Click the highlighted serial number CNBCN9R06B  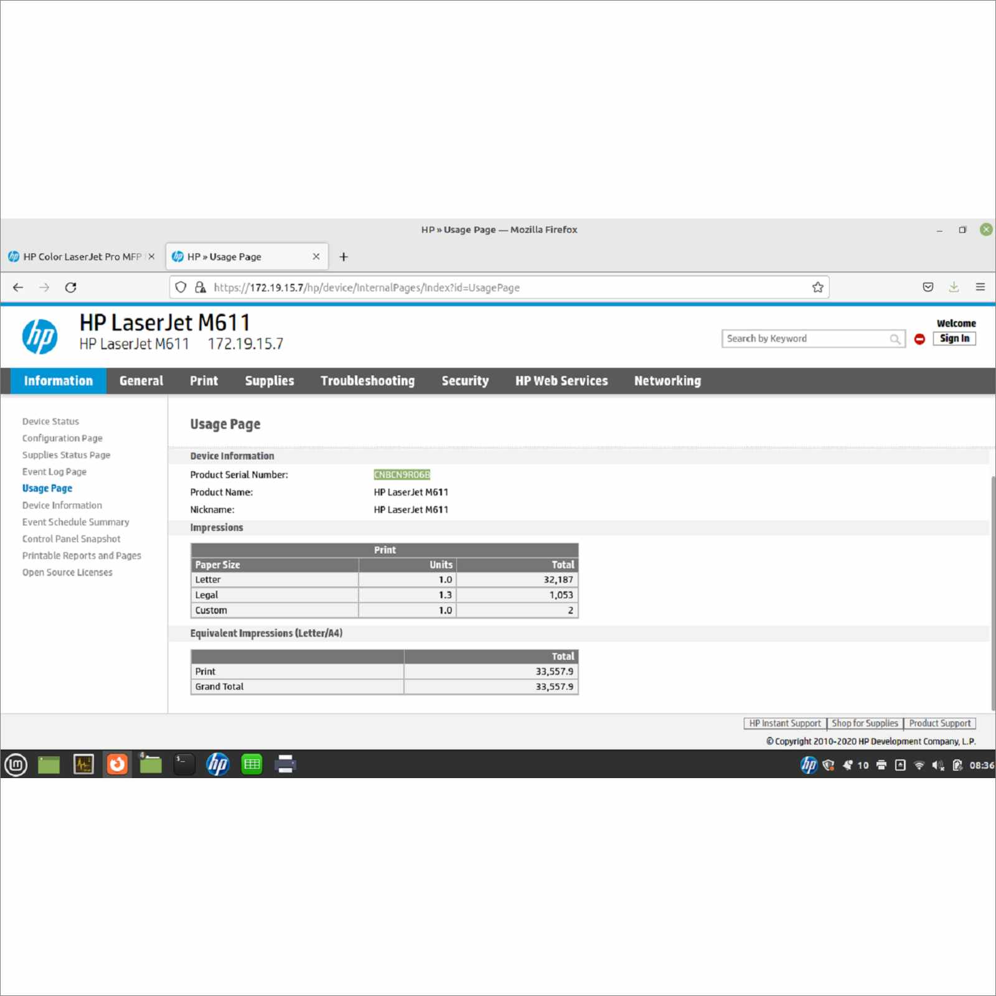pos(402,475)
